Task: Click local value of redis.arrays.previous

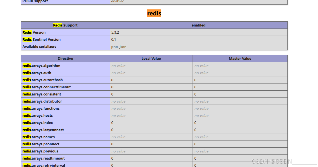Action: pyautogui.click(x=151, y=151)
